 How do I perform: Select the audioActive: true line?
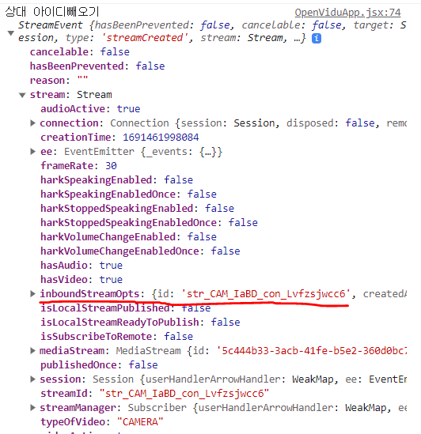[90, 109]
